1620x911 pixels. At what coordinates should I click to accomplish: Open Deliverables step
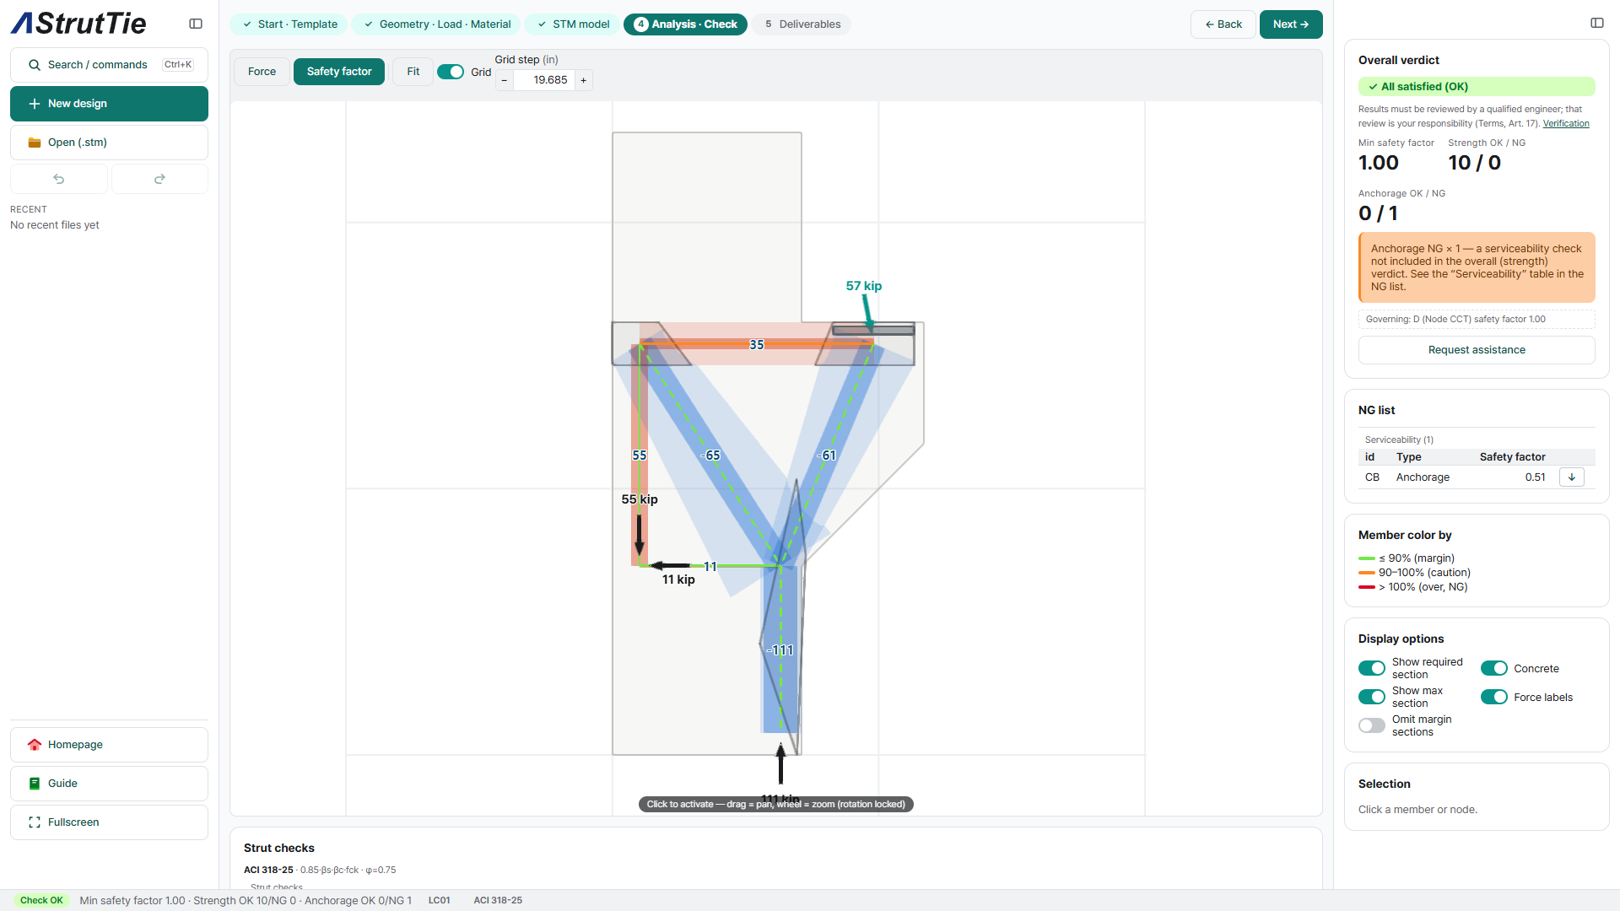click(x=802, y=24)
